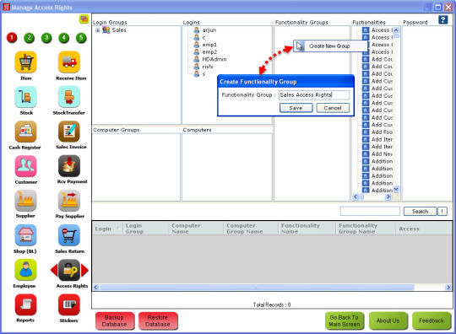This screenshot has width=456, height=334.
Task: Select login rishi
Action: [x=208, y=67]
